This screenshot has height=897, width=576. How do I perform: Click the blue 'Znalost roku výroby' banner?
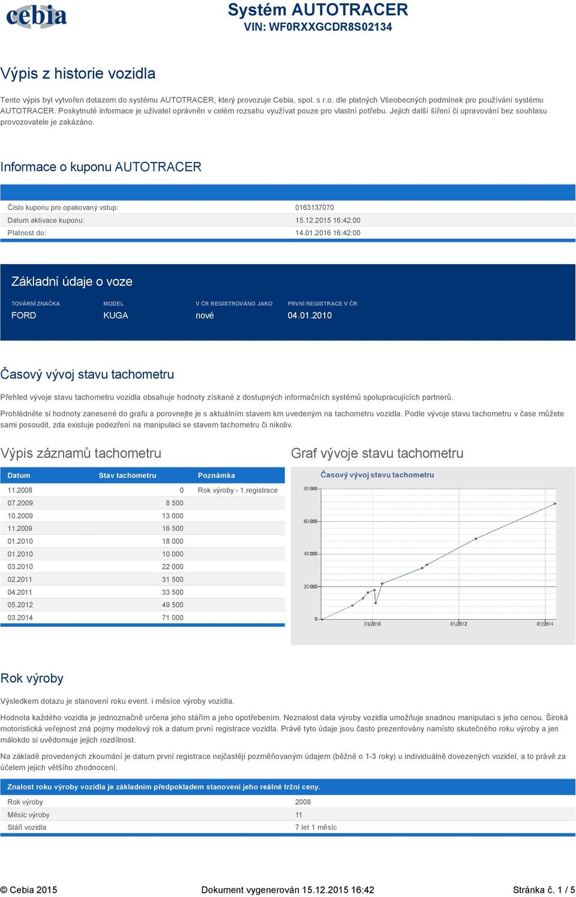(288, 787)
